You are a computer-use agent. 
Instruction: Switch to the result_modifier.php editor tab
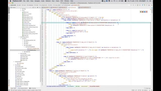coord(85,7)
